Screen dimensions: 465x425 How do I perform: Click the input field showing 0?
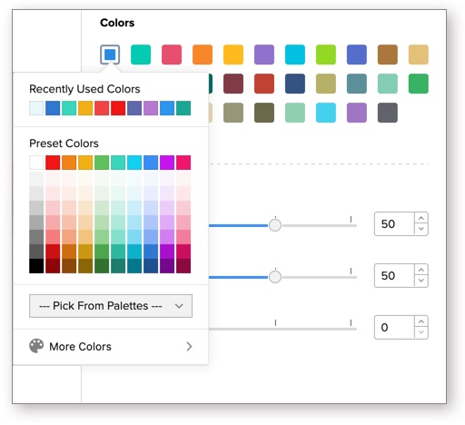tap(394, 327)
